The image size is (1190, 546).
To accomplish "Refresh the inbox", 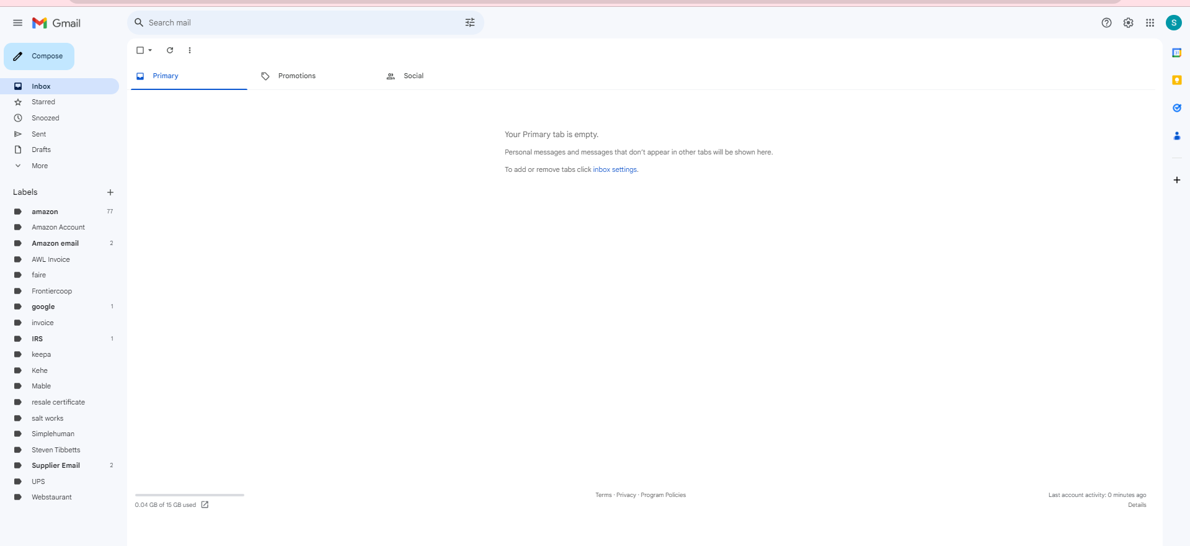I will tap(170, 50).
